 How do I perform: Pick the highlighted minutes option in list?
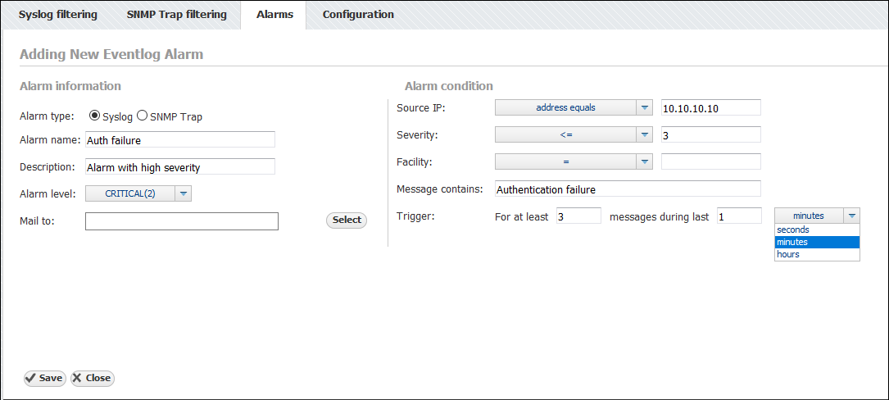coord(816,242)
